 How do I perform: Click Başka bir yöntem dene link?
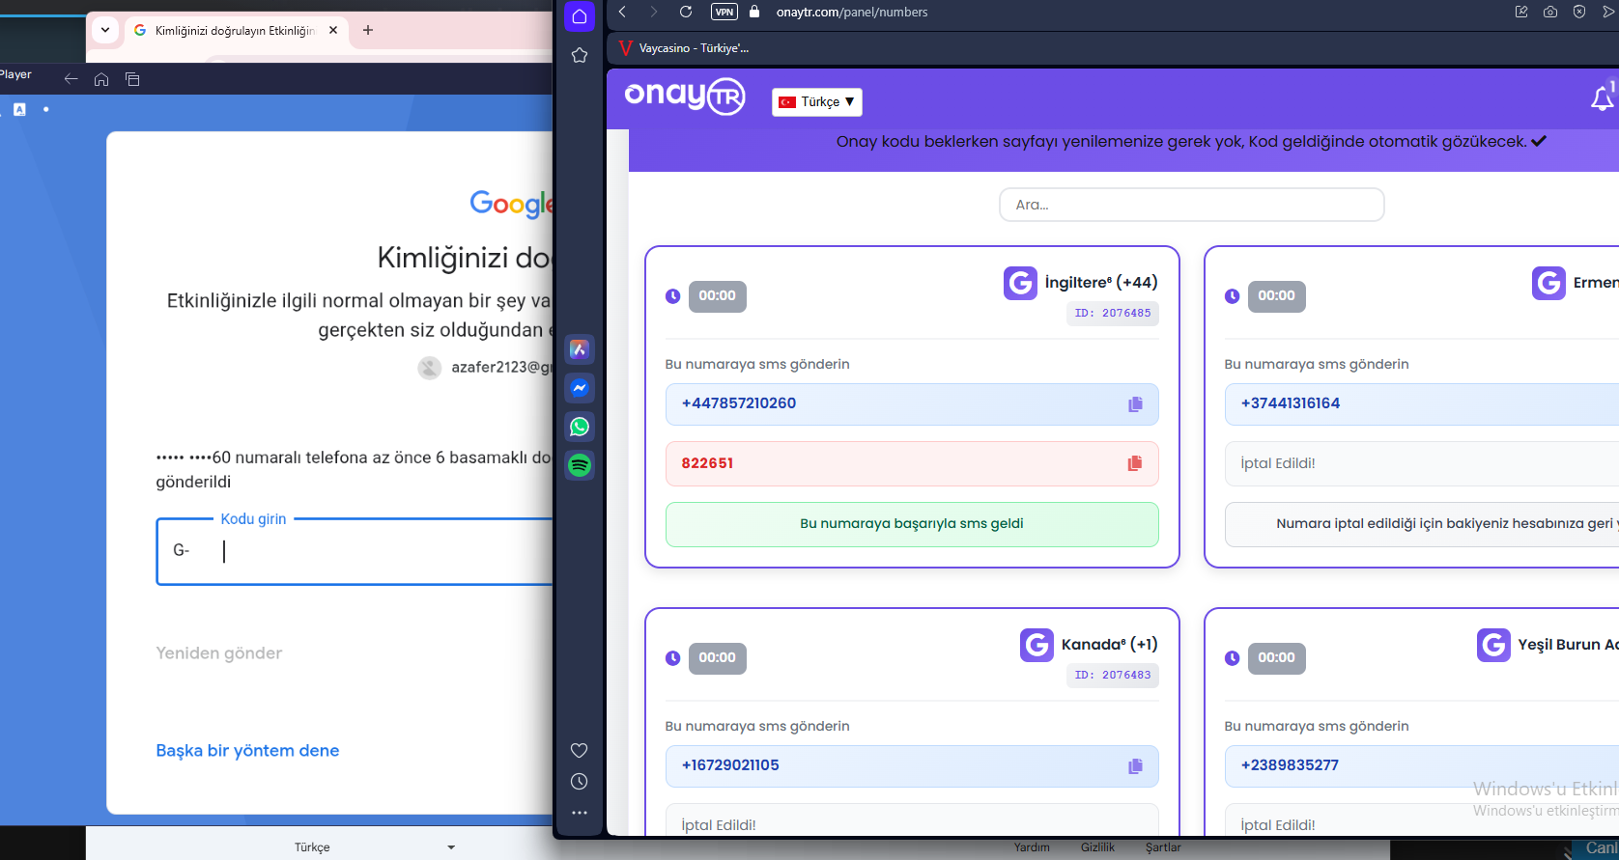248,751
